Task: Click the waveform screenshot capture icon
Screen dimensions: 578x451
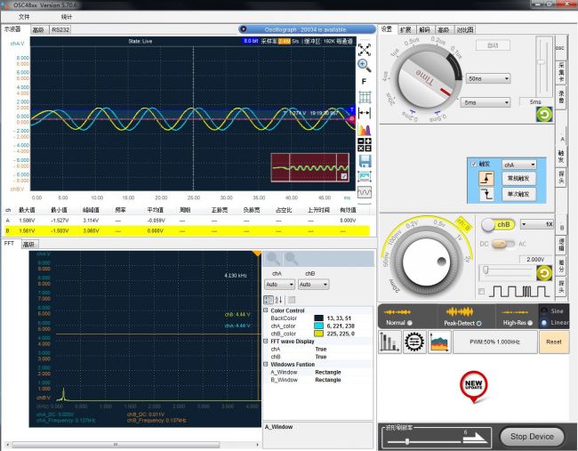Action: click(365, 177)
